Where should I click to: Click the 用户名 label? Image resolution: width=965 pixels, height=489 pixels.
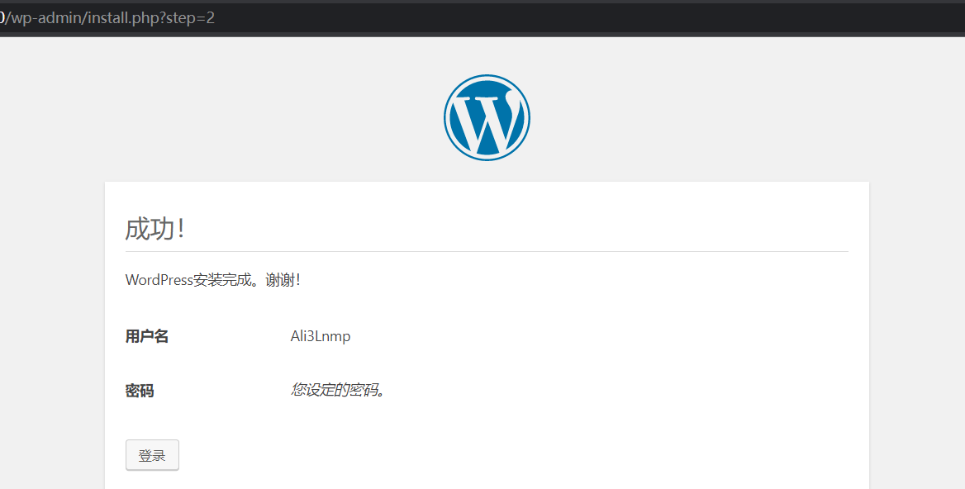[x=146, y=336]
